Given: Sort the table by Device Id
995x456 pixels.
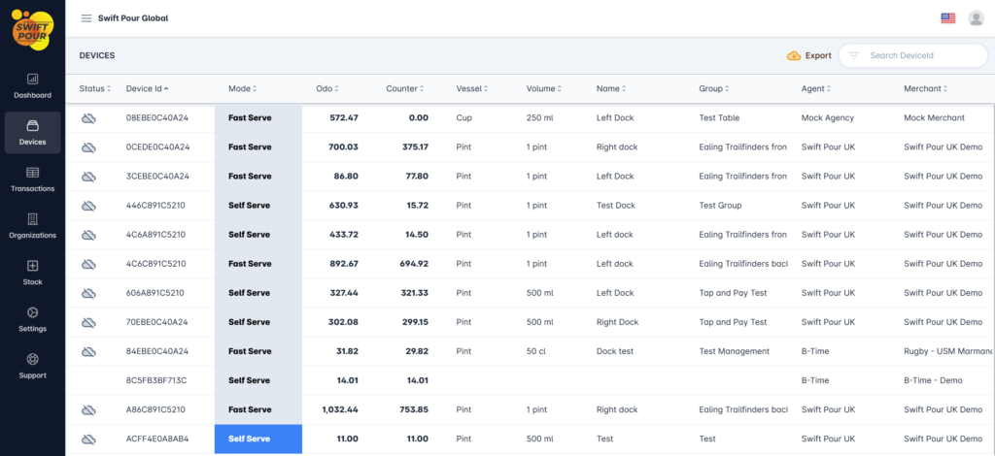Looking at the screenshot, I should pyautogui.click(x=147, y=89).
